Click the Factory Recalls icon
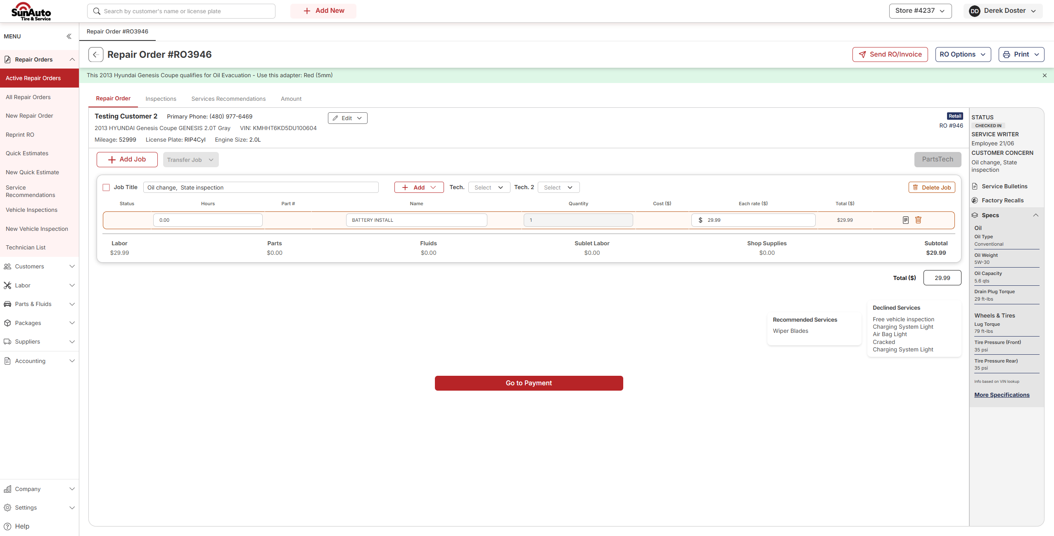 975,200
